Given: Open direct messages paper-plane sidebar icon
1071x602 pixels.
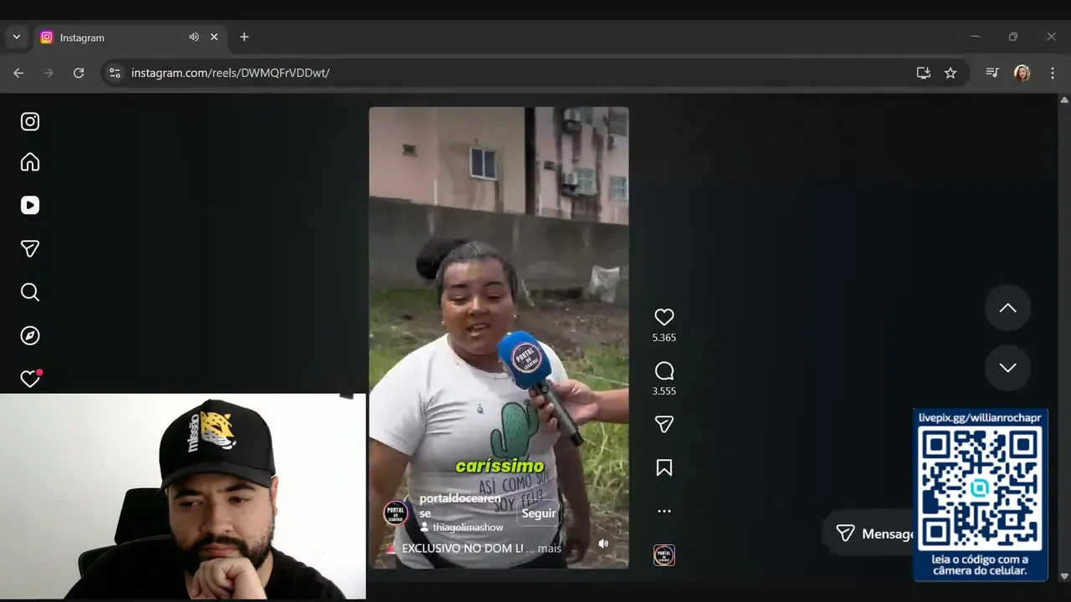Looking at the screenshot, I should [30, 249].
